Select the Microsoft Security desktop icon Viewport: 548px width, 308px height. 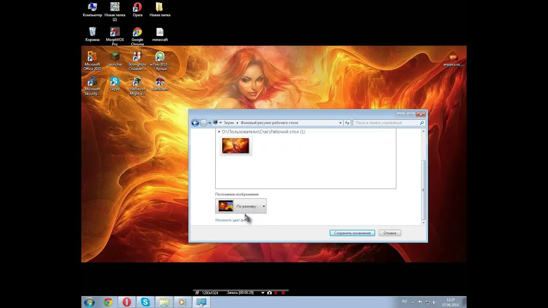(92, 86)
